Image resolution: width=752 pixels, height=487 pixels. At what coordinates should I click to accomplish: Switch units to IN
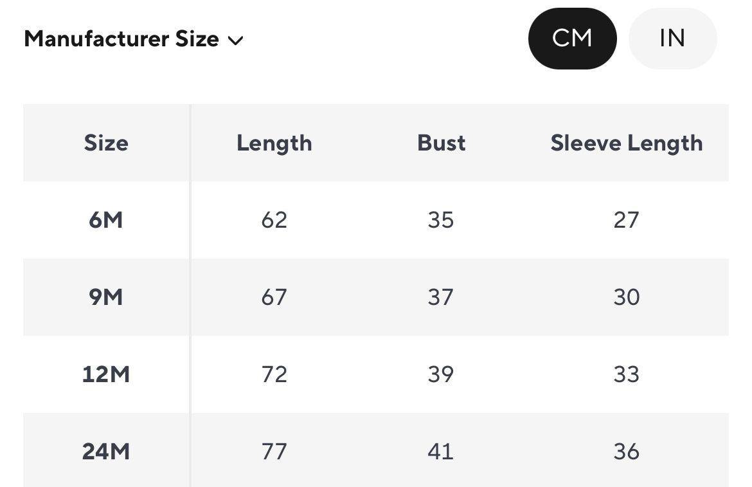coord(672,39)
